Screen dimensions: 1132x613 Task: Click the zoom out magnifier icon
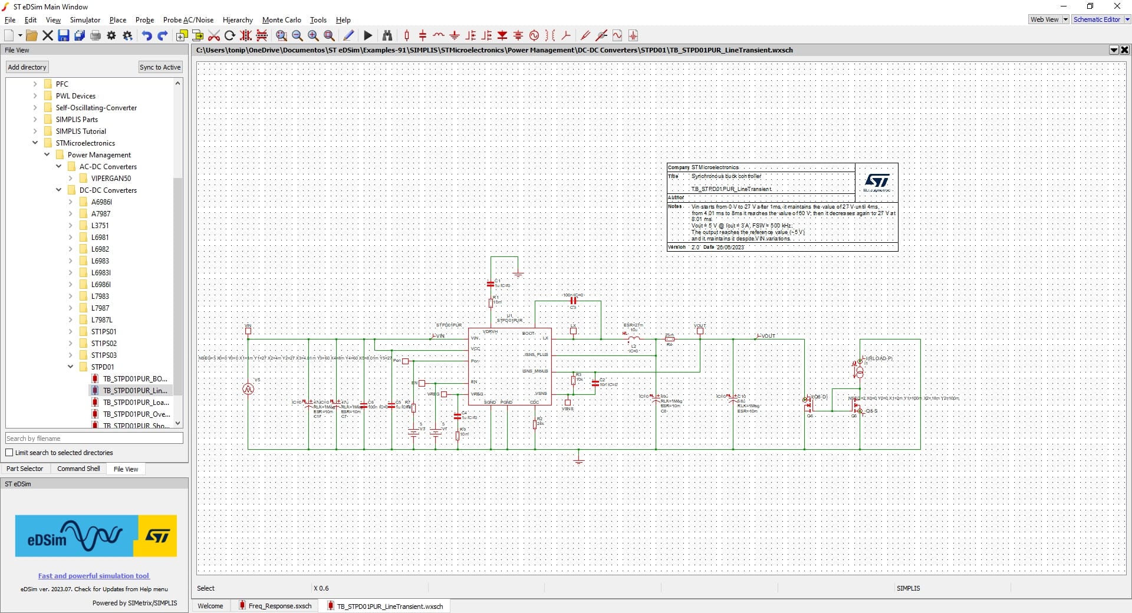(297, 35)
